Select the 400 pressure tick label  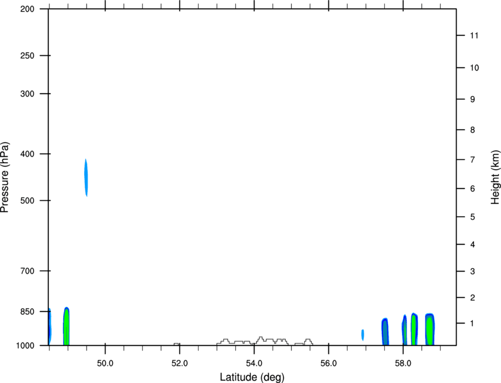pos(27,154)
